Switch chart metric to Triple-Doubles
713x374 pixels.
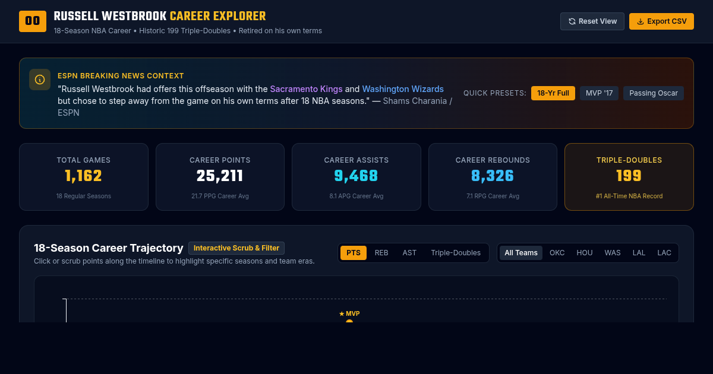456,253
